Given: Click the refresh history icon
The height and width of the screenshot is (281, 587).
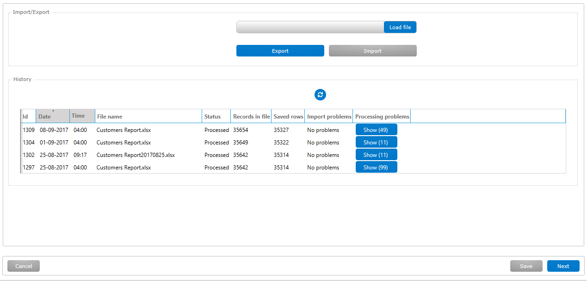Looking at the screenshot, I should [x=320, y=95].
